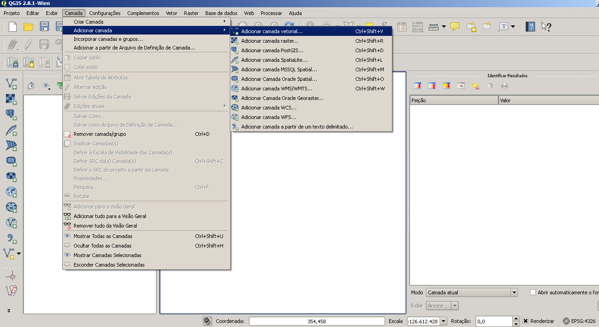
Task: Click Clear results icon in Identificar Resultados
Action: (x=475, y=85)
